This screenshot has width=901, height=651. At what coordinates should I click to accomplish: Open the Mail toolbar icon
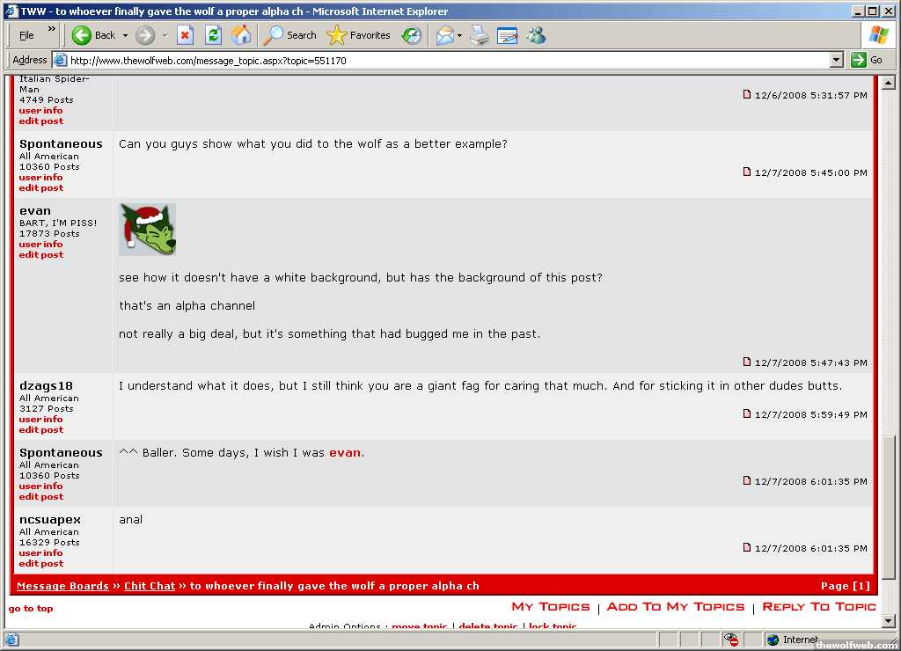[x=444, y=35]
